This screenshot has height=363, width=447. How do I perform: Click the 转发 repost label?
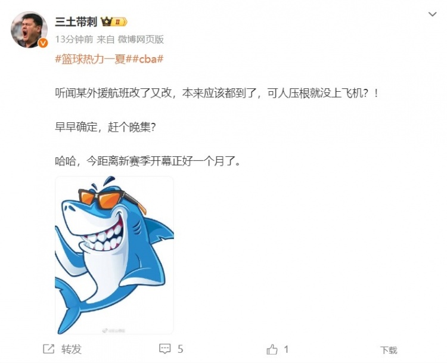pyautogui.click(x=72, y=349)
